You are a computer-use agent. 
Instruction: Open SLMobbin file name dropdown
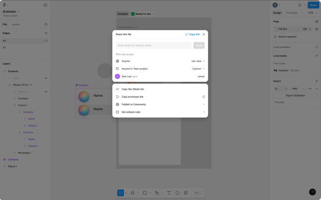pyautogui.click(x=11, y=11)
